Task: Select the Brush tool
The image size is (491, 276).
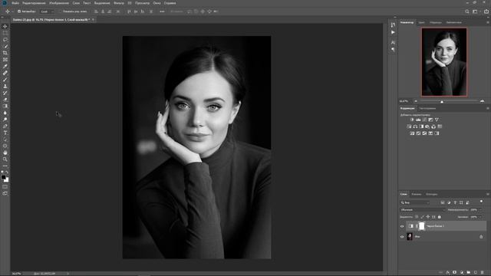Action: point(5,80)
